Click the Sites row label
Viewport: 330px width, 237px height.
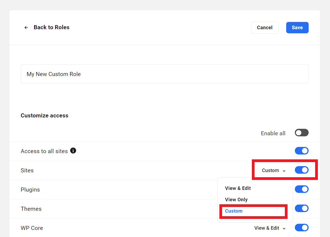coord(27,170)
